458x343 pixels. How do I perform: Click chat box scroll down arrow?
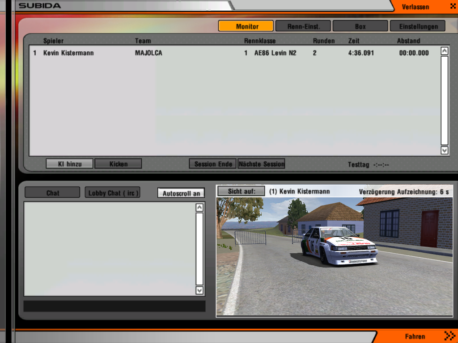pyautogui.click(x=199, y=290)
